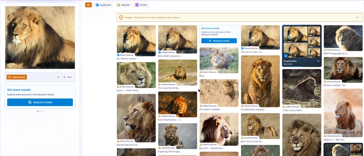
Task: Unlock Sources for The week in wildlife result
Action: tap(208, 106)
